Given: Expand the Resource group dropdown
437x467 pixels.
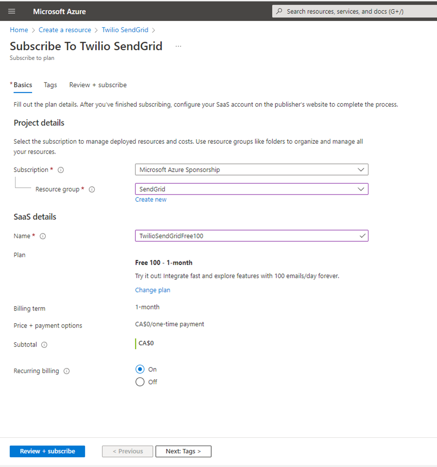Looking at the screenshot, I should (x=252, y=189).
